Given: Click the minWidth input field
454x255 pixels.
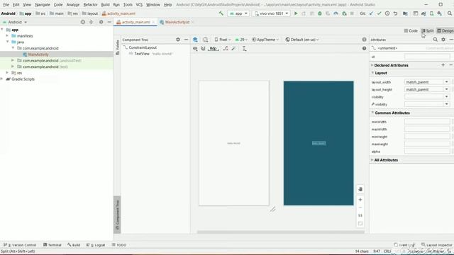Looking at the screenshot, I should 427,122.
